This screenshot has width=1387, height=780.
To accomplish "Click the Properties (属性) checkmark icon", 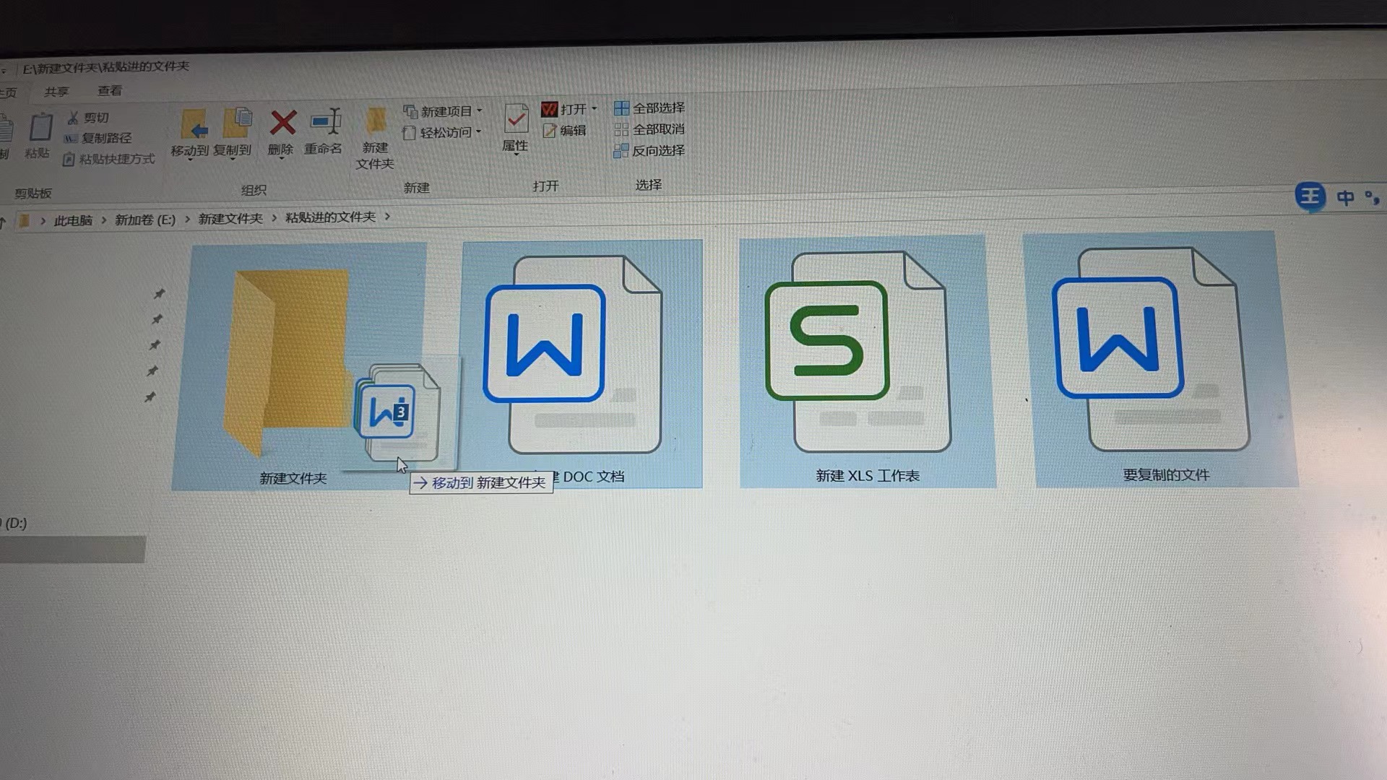I will 516,119.
